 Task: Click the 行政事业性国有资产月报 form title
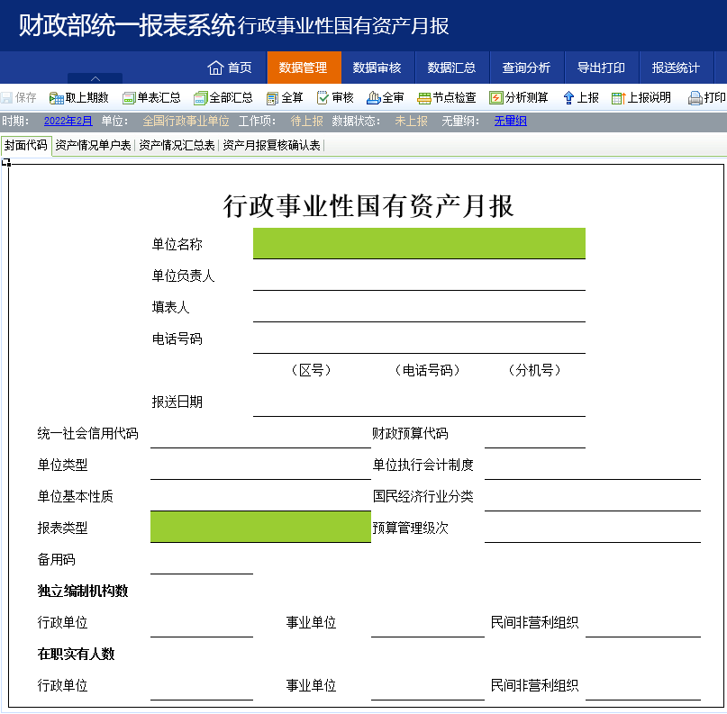368,206
